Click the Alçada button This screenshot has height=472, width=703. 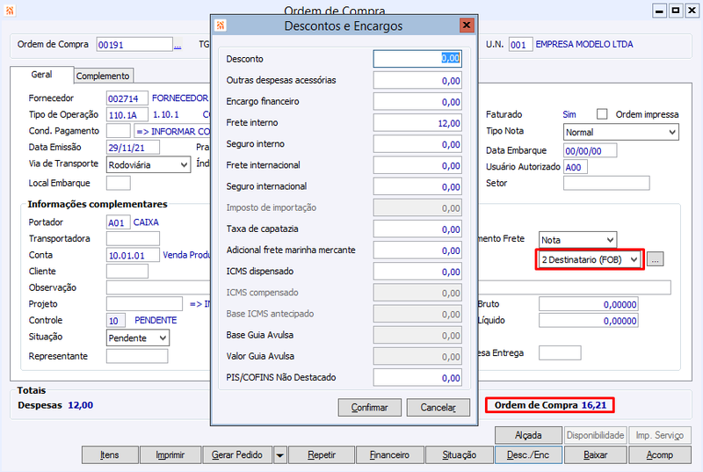(x=528, y=435)
